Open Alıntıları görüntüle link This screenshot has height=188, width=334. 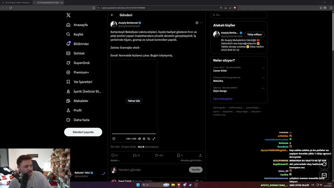[192, 161]
